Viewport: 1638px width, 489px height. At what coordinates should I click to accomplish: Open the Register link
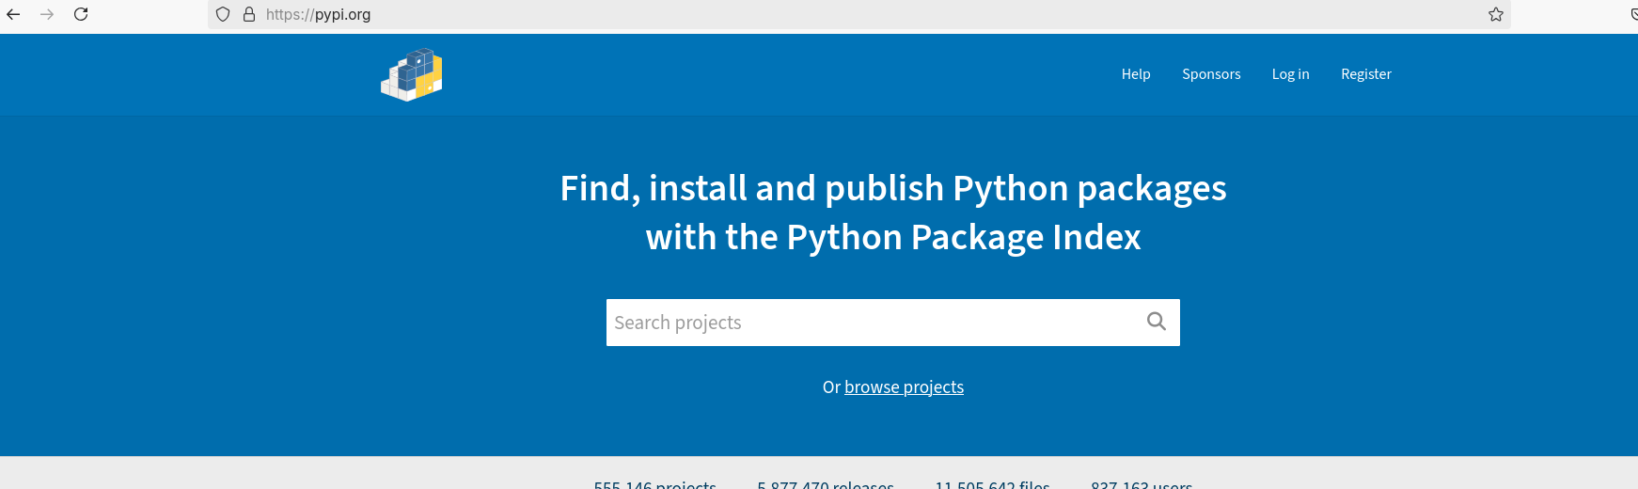1365,74
